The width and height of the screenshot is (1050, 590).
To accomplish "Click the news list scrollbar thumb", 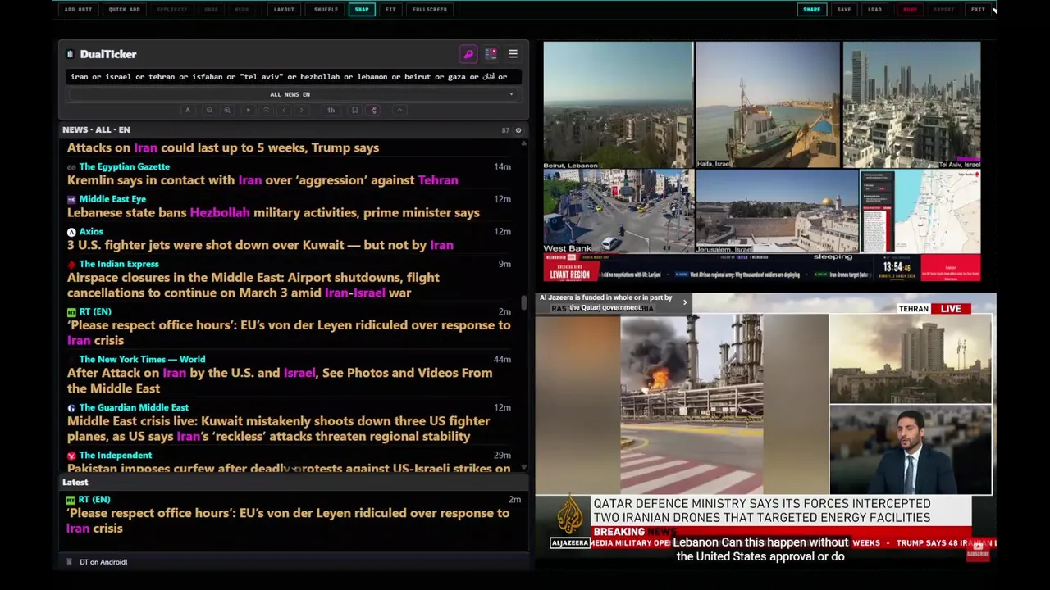I will pyautogui.click(x=523, y=302).
